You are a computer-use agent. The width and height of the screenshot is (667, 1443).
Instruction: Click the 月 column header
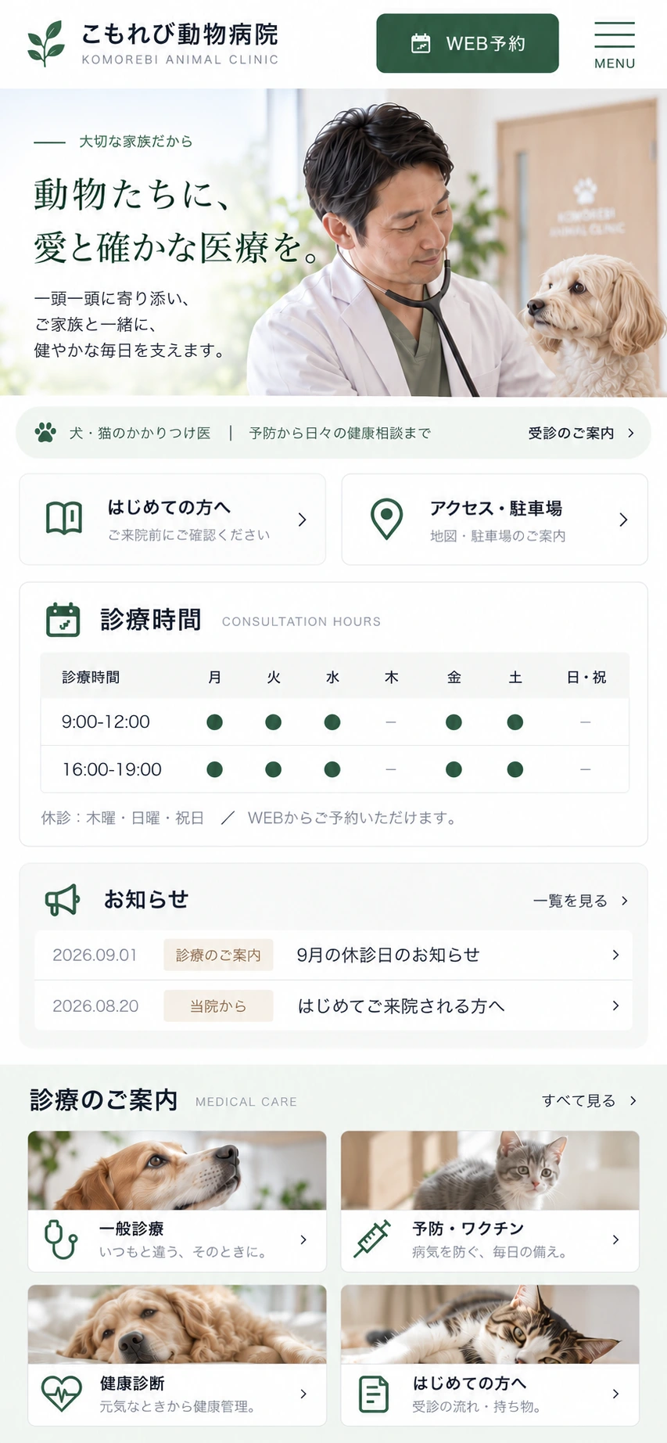[214, 677]
